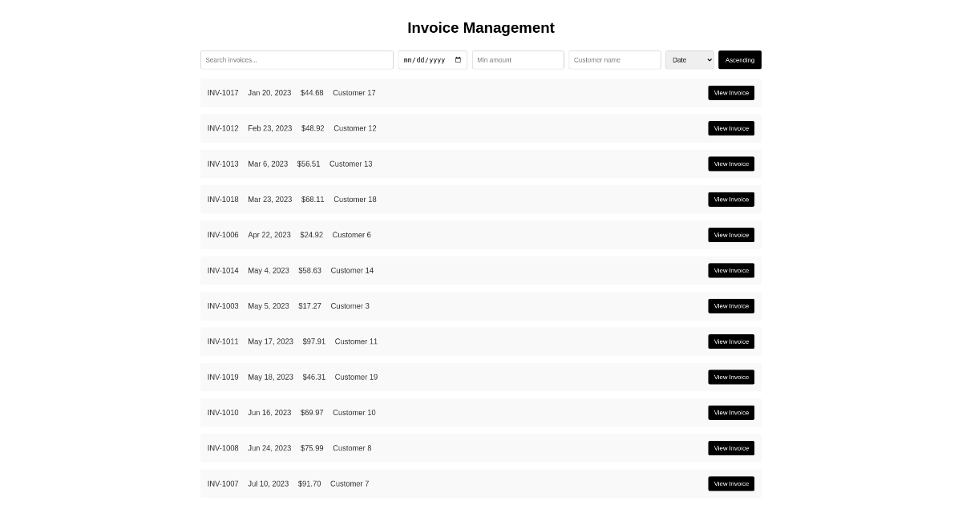Open the calendar icon in the date filter

click(x=457, y=59)
